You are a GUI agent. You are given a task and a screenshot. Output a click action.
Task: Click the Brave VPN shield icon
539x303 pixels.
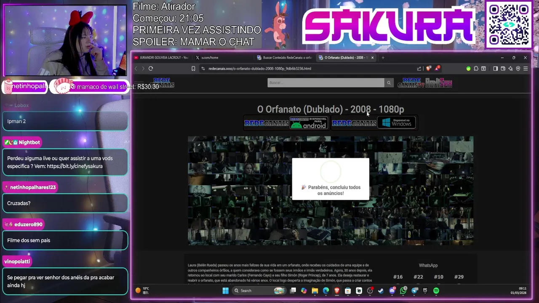(518, 69)
